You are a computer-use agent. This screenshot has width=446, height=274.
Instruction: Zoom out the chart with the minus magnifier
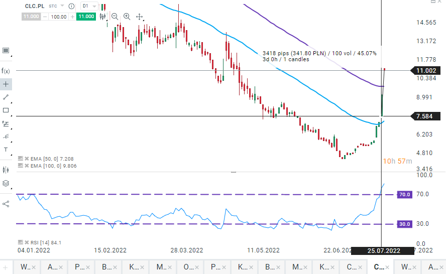[x=115, y=17]
